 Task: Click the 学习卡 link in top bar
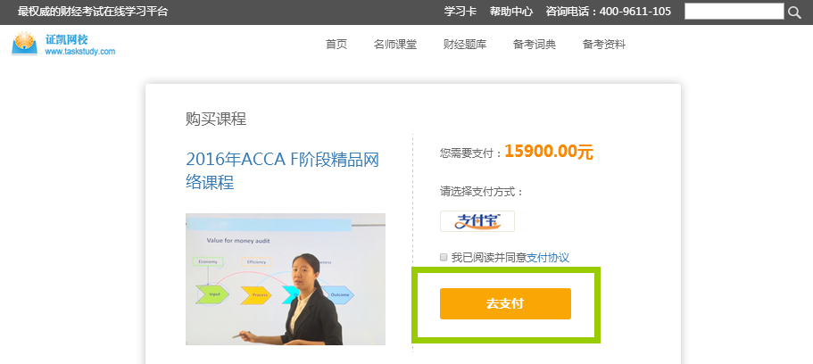(460, 12)
